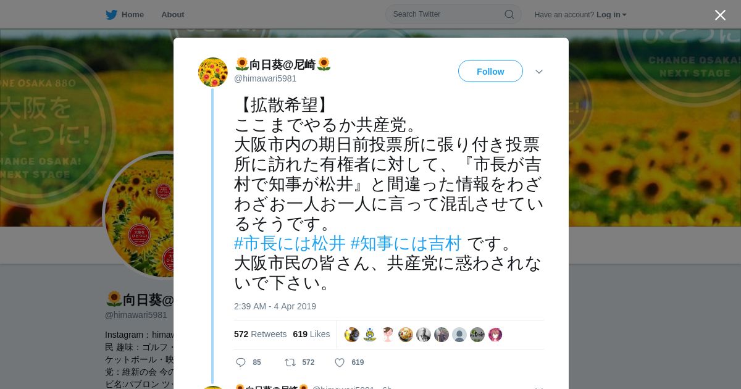
Task: Expand the tweet options chevron
Action: tap(539, 72)
